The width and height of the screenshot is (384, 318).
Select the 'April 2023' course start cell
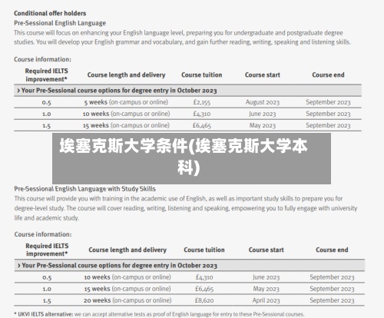266,300
